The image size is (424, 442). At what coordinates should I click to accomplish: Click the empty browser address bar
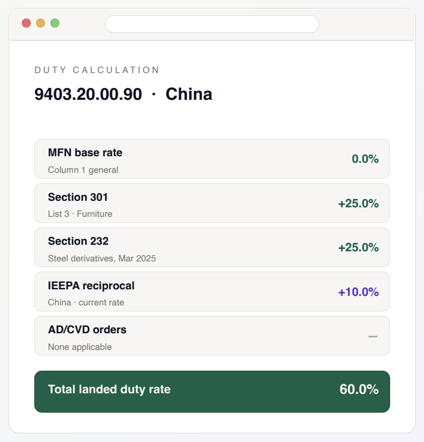pos(212,24)
